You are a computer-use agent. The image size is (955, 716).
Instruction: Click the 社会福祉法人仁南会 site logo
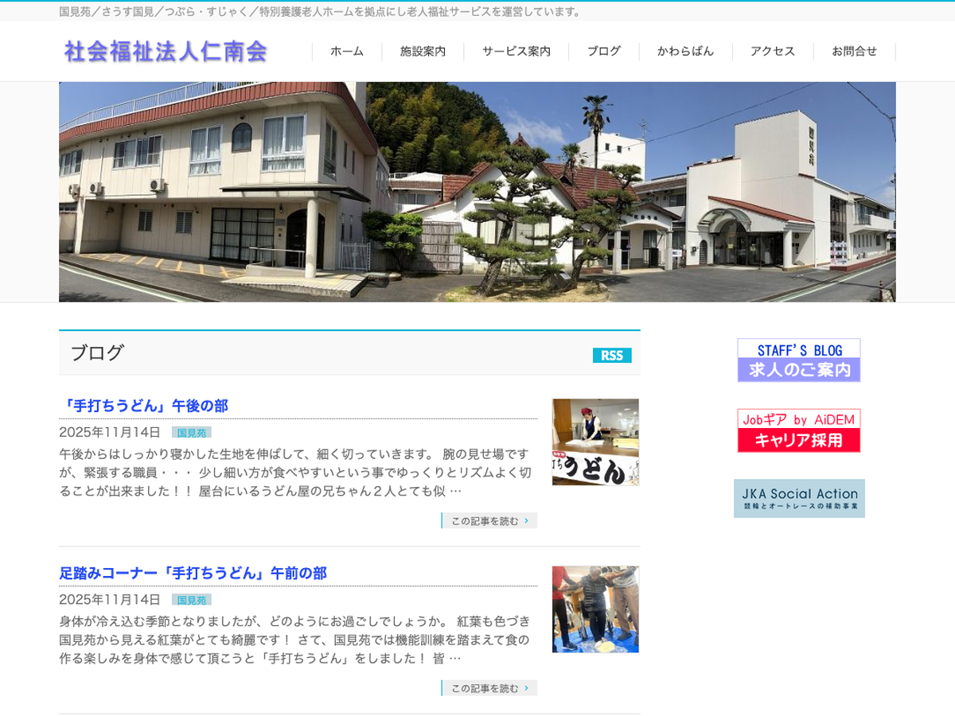pyautogui.click(x=166, y=52)
